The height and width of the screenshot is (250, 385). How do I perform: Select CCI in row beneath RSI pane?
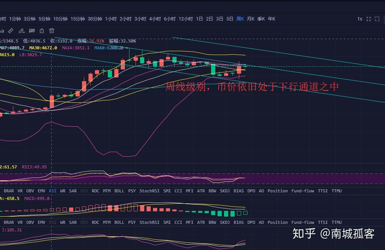(178, 191)
